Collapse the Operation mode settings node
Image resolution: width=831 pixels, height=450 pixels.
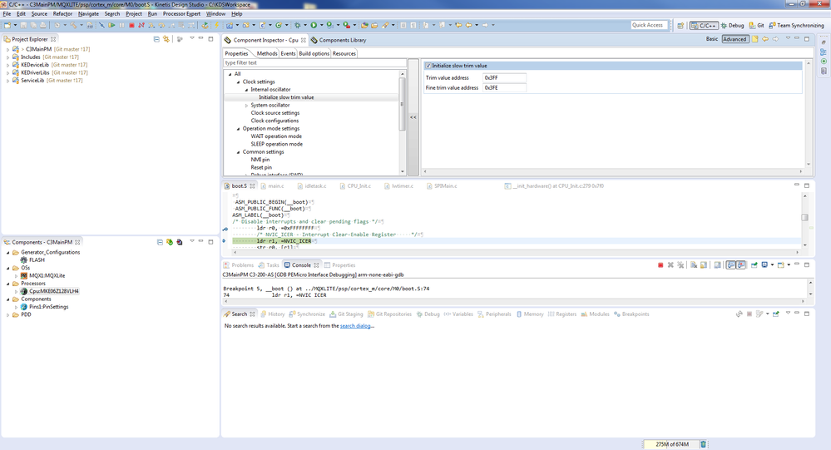coord(238,129)
